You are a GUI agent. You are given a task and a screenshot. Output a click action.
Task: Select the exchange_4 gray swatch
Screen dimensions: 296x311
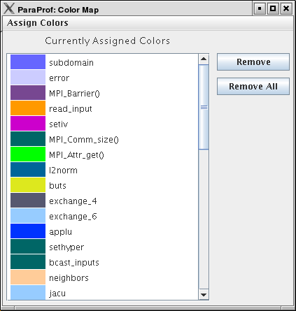point(28,201)
